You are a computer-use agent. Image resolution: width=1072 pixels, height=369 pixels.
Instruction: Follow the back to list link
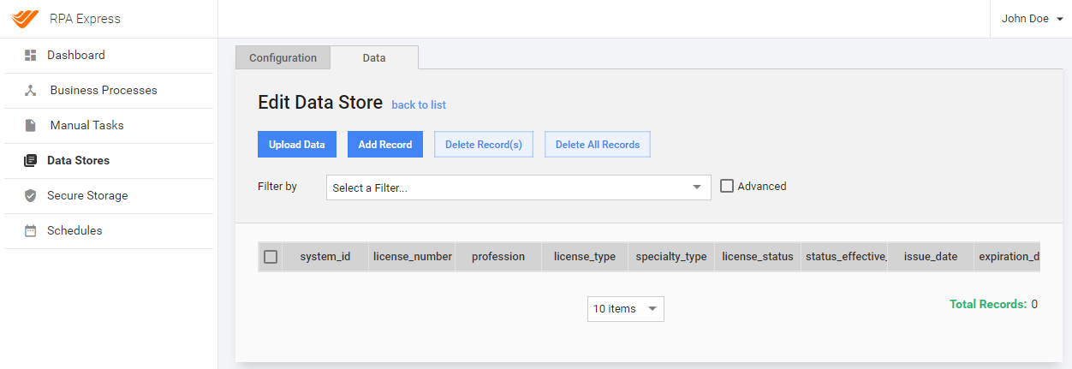click(x=419, y=104)
